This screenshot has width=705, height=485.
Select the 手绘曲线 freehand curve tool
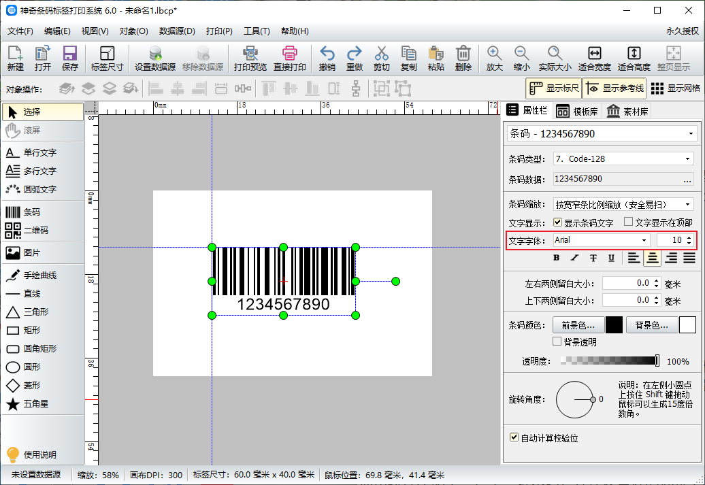[x=43, y=275]
